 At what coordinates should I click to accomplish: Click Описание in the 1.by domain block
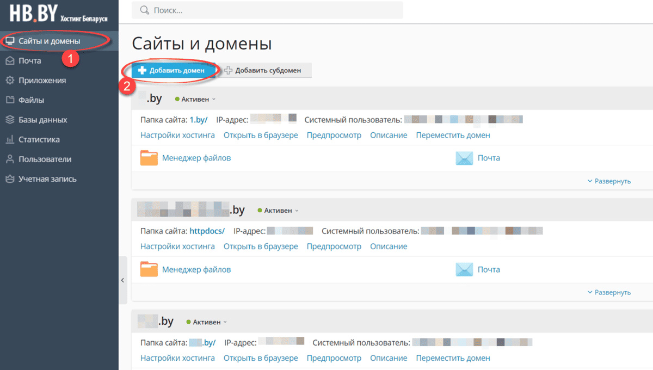389,135
